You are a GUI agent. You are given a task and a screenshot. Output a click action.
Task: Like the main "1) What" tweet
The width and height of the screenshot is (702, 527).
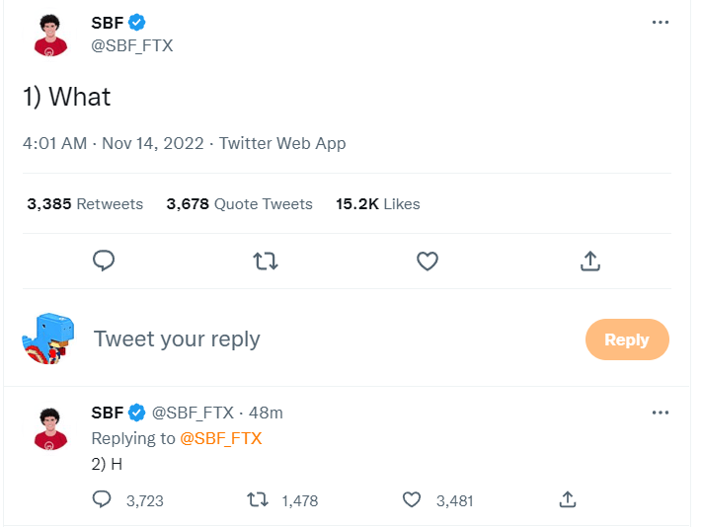(x=427, y=261)
